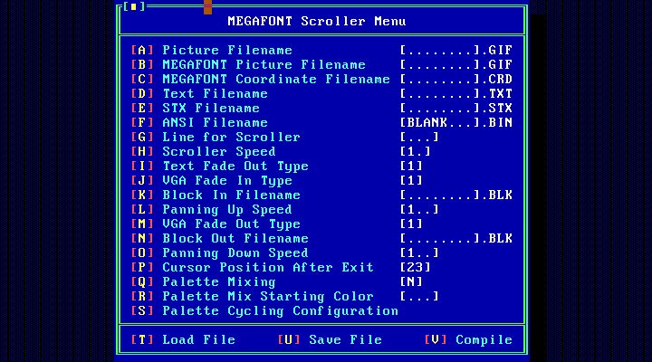Image resolution: width=652 pixels, height=362 pixels.
Task: Open [R] Palette Mix Starting Color
Action: [x=253, y=296]
